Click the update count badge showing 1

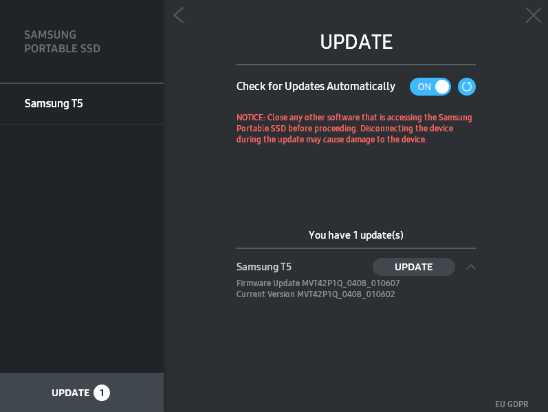tap(102, 393)
